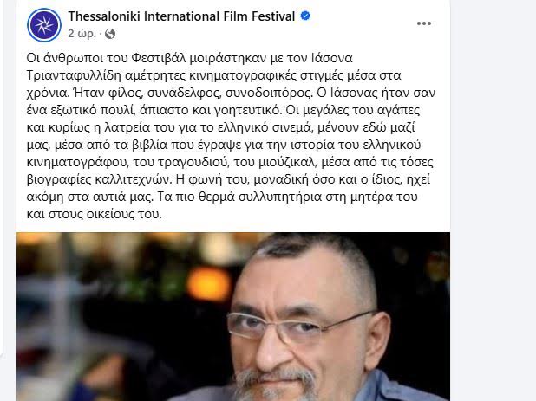Open the man's photo in the post

point(233,317)
